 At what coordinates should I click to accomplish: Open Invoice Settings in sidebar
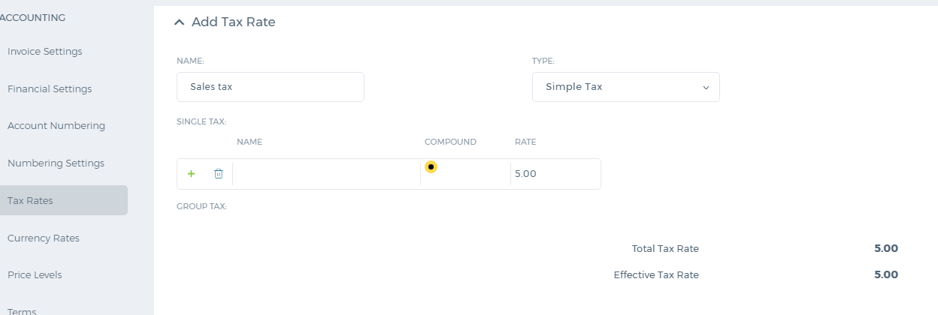[x=45, y=52]
